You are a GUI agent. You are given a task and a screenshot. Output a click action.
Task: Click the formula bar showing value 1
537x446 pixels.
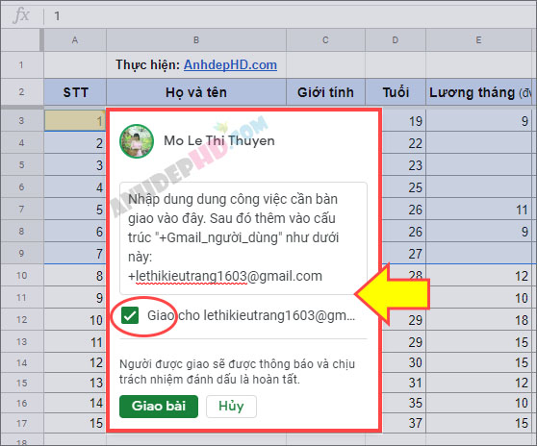291,15
